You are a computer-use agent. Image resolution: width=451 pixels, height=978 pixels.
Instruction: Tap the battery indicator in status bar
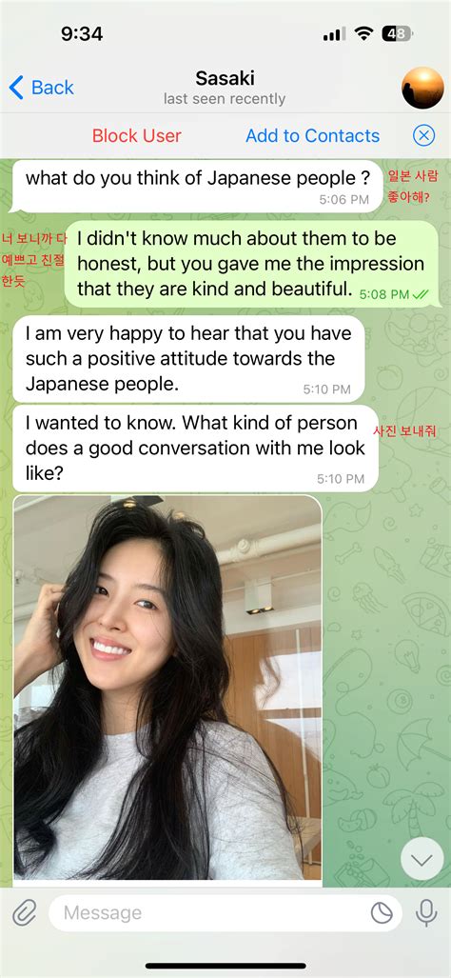[398, 34]
